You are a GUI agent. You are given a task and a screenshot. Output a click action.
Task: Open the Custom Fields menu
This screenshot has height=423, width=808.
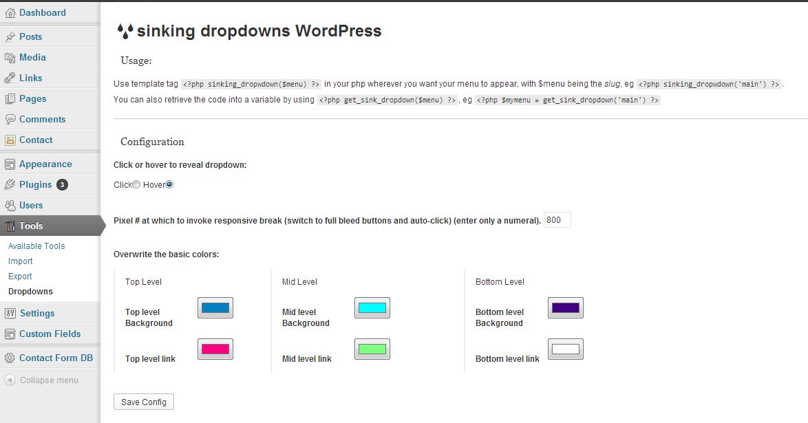pos(50,334)
